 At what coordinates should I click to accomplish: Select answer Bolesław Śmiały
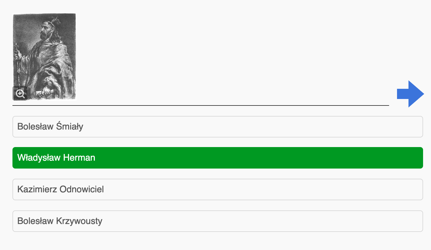pos(217,127)
